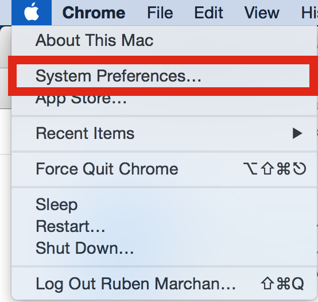Image resolution: width=318 pixels, height=302 pixels.
Task: Click the Apple logo menu icon
Action: click(x=32, y=13)
